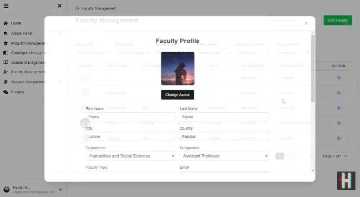Click the Add Faculty button

click(338, 20)
